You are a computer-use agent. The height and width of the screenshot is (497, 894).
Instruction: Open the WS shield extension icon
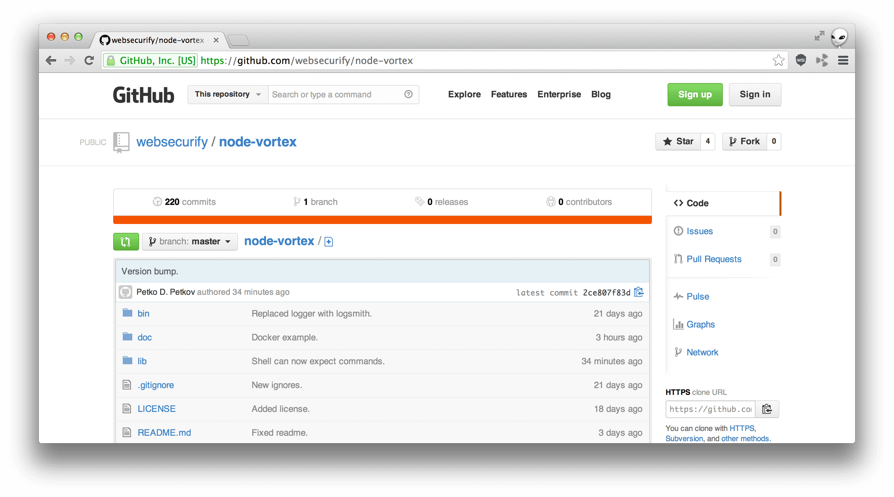tap(801, 60)
